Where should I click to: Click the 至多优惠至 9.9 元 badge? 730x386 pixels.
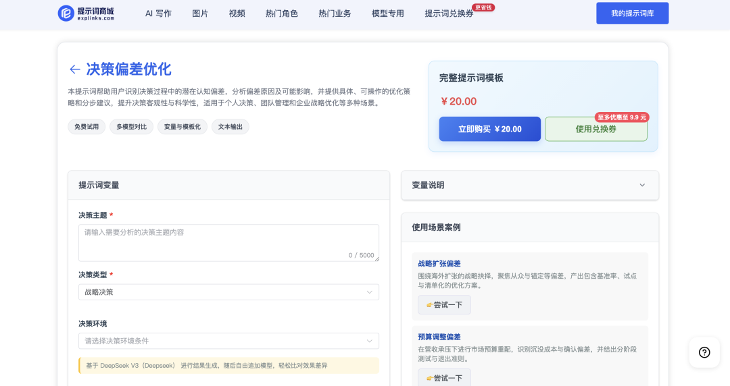click(621, 117)
